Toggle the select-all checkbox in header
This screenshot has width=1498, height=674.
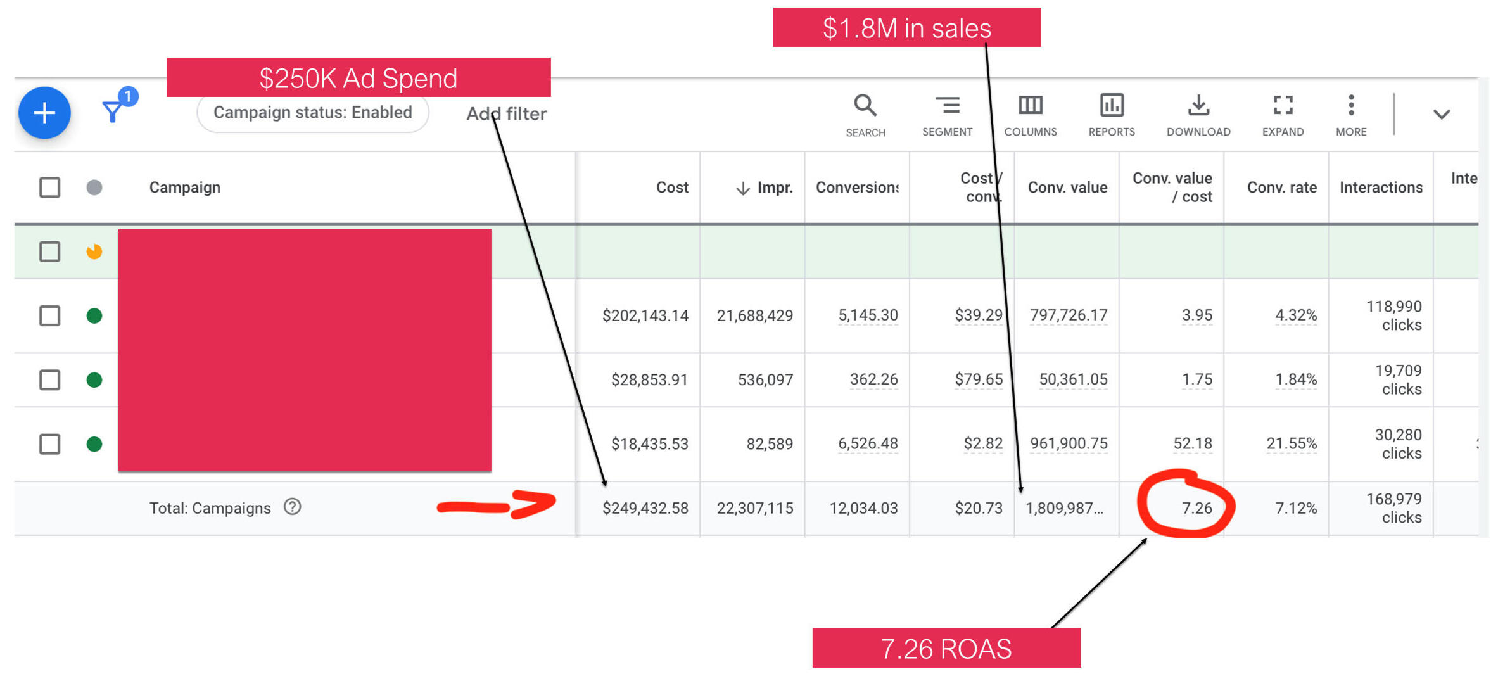pos(49,188)
